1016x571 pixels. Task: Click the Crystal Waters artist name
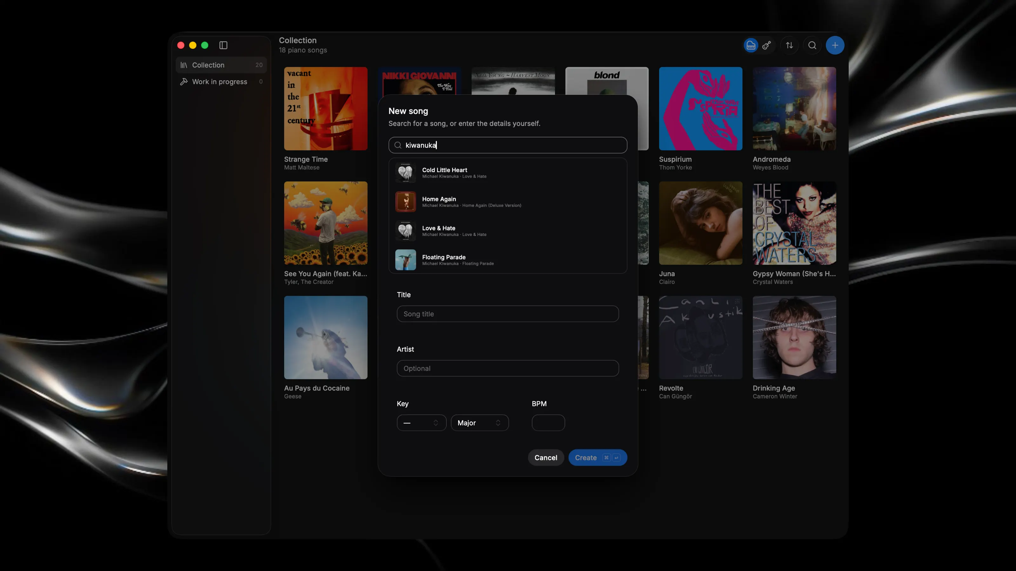click(773, 282)
